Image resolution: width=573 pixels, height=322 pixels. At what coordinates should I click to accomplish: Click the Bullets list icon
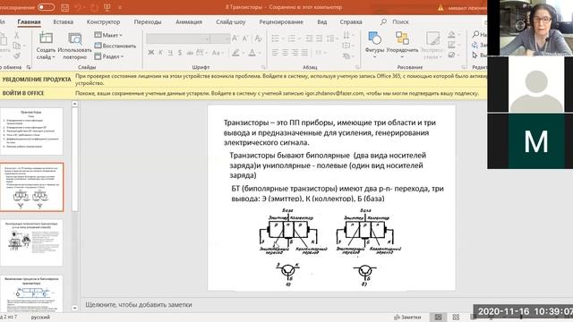click(x=276, y=38)
